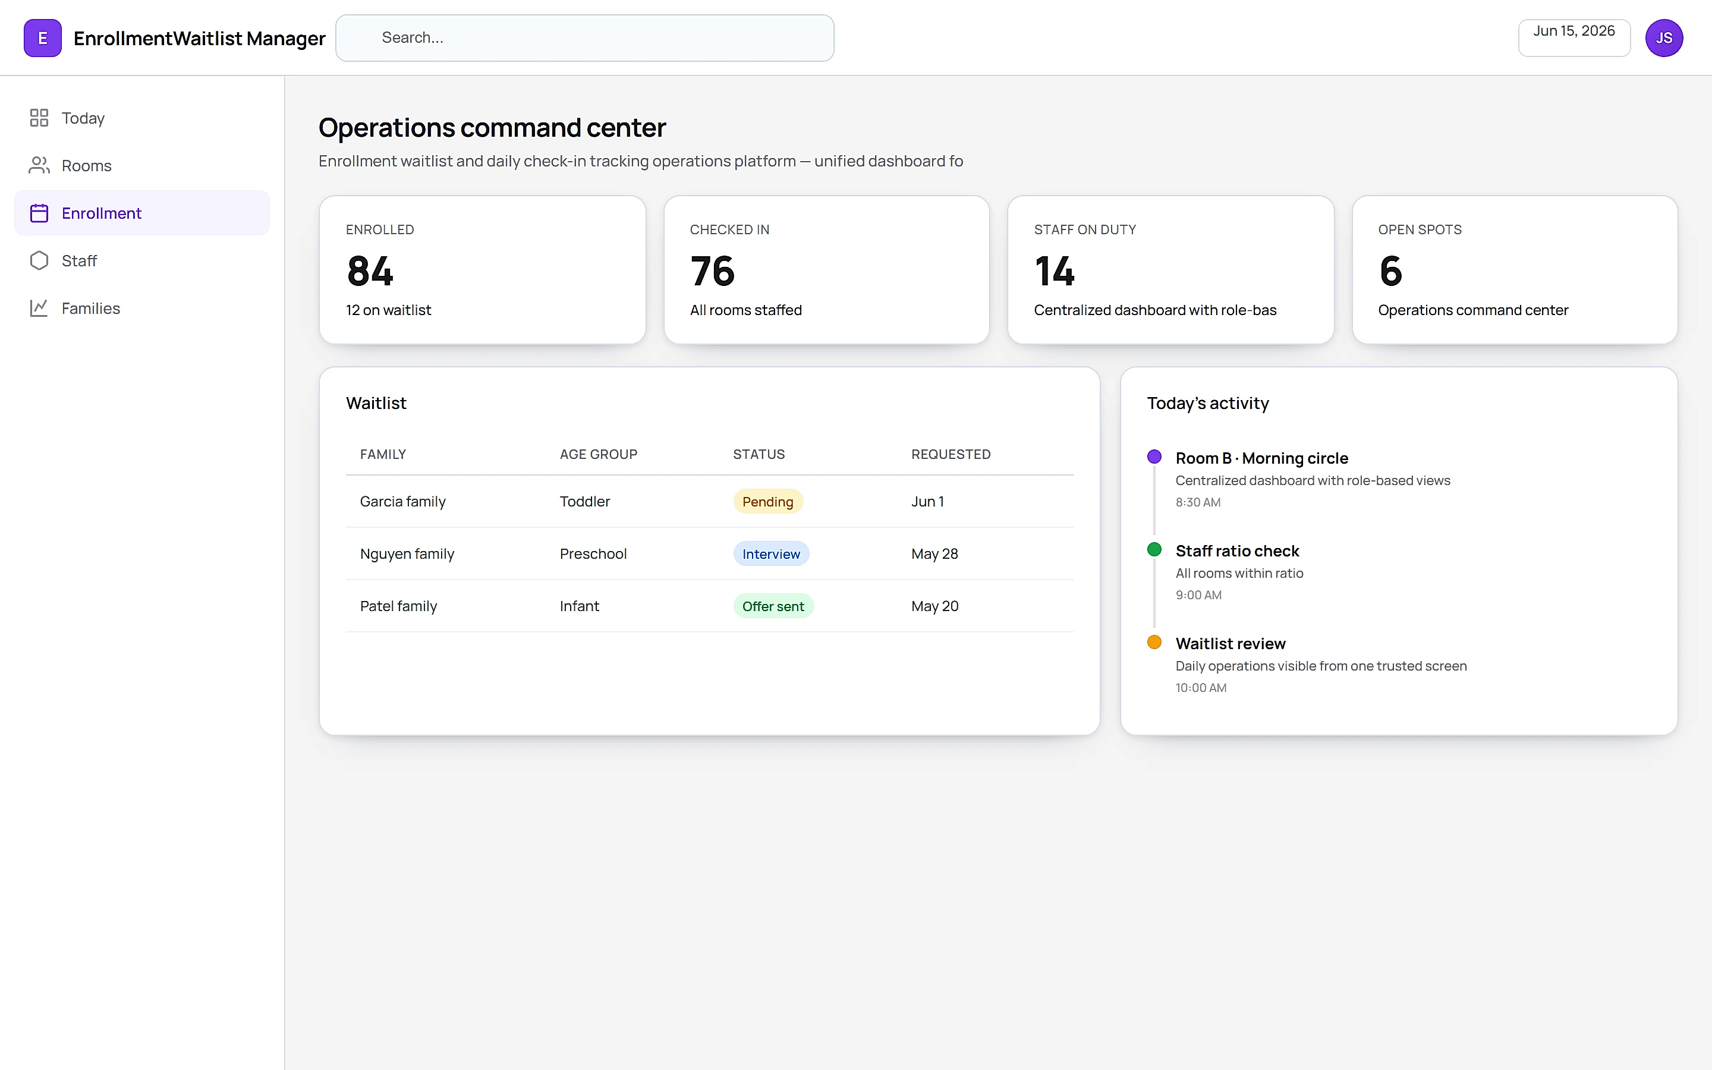The height and width of the screenshot is (1070, 1712).
Task: Click the Today's activity heading
Action: (x=1207, y=402)
